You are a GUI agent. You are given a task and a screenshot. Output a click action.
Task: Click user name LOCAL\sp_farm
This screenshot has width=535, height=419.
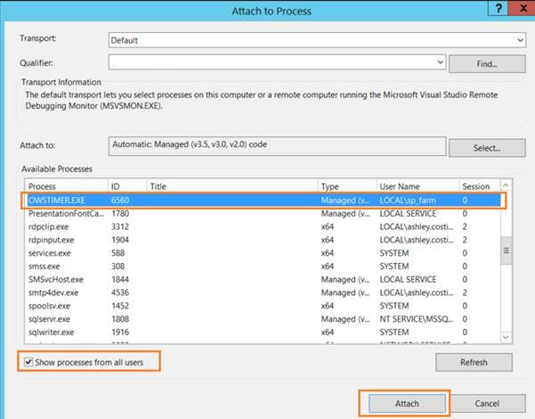[x=408, y=201]
